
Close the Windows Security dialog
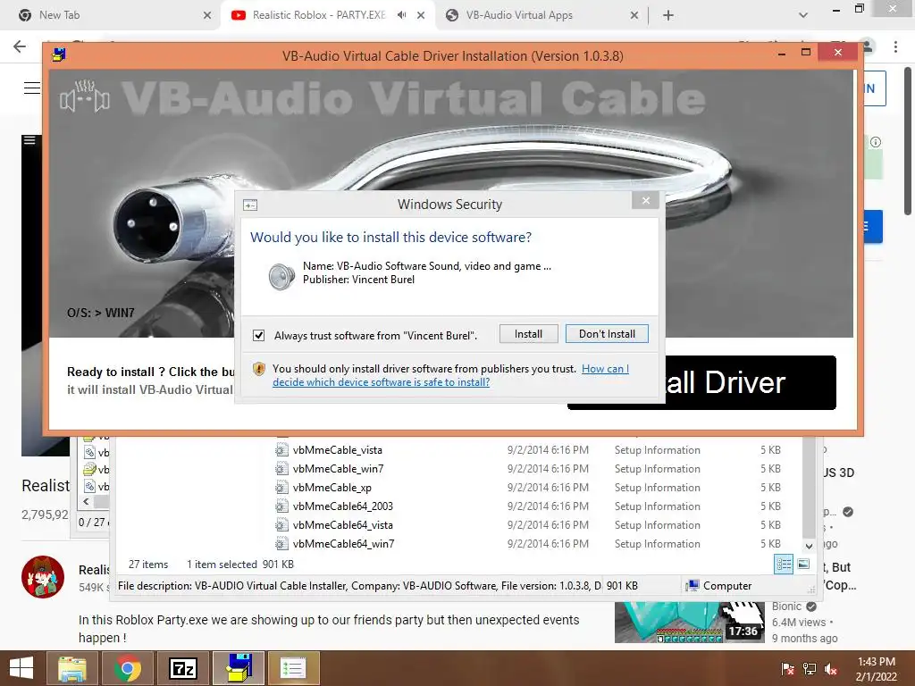click(645, 201)
